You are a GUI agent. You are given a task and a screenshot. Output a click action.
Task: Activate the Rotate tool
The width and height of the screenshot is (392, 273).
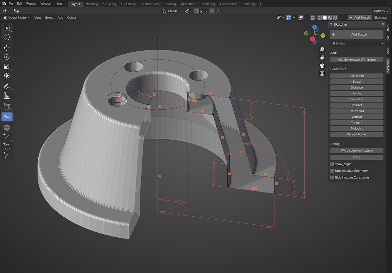tap(7, 57)
